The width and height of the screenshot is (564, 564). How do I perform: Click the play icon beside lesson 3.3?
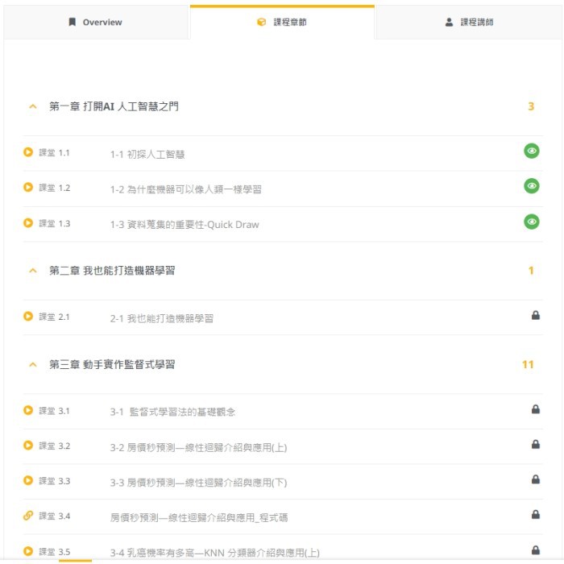[x=28, y=481]
